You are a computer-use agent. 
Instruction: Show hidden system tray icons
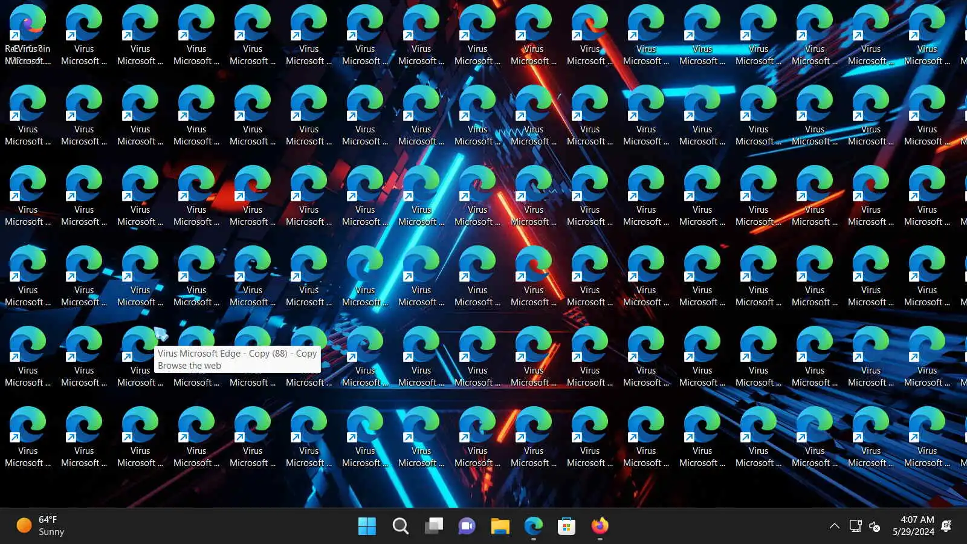coord(834,526)
